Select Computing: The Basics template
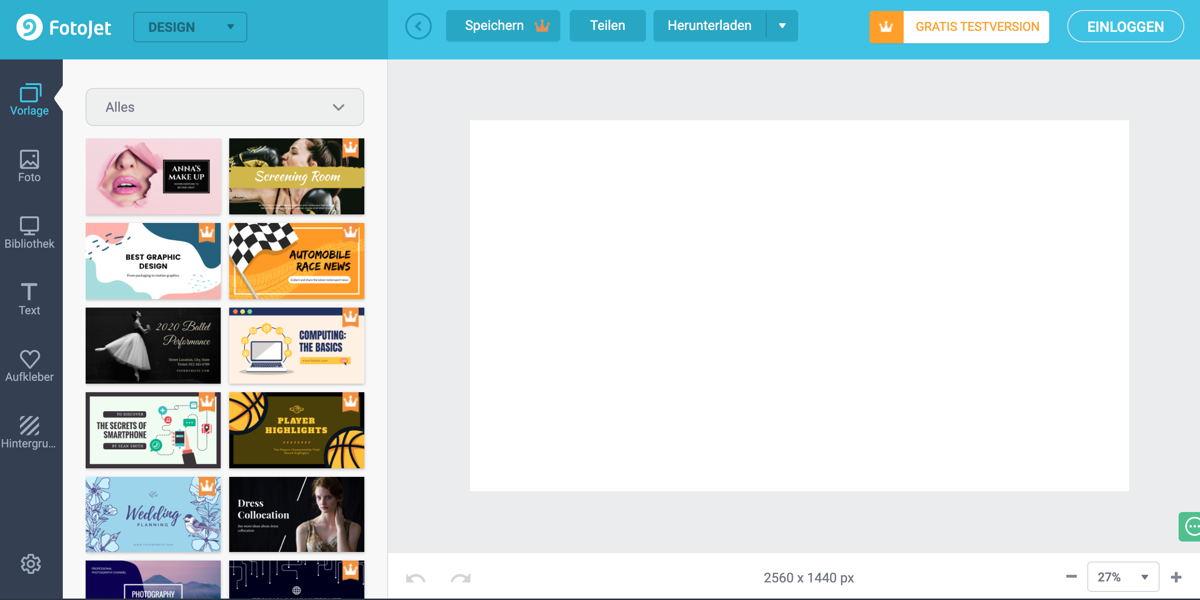 297,346
